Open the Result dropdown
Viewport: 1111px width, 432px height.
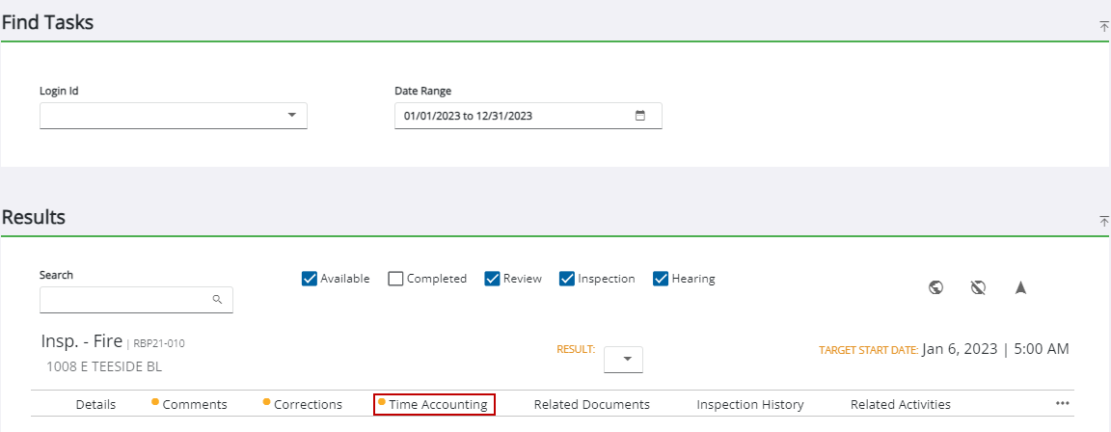click(x=624, y=359)
